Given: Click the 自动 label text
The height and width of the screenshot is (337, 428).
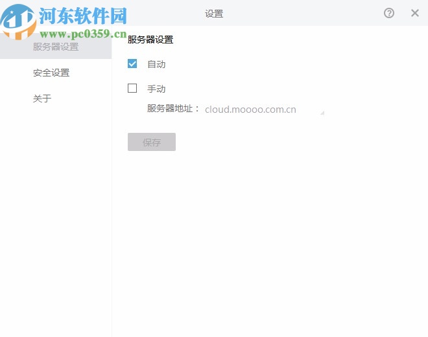Looking at the screenshot, I should [156, 64].
